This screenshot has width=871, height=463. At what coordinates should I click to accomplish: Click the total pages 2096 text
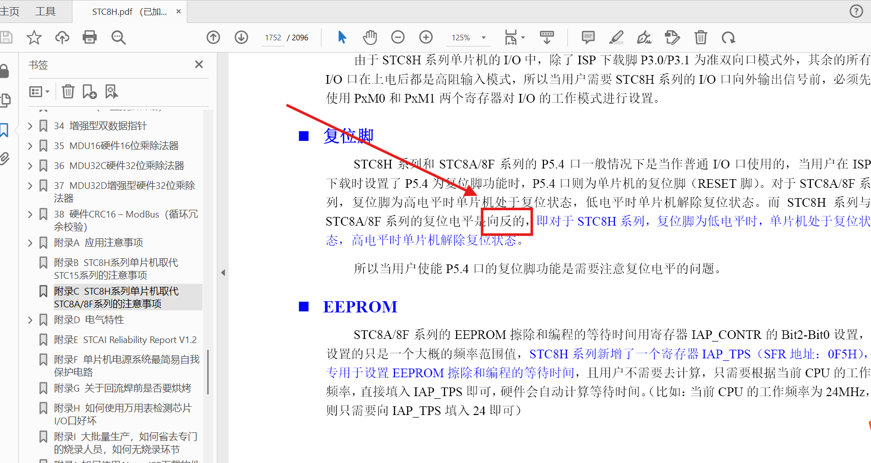point(300,38)
